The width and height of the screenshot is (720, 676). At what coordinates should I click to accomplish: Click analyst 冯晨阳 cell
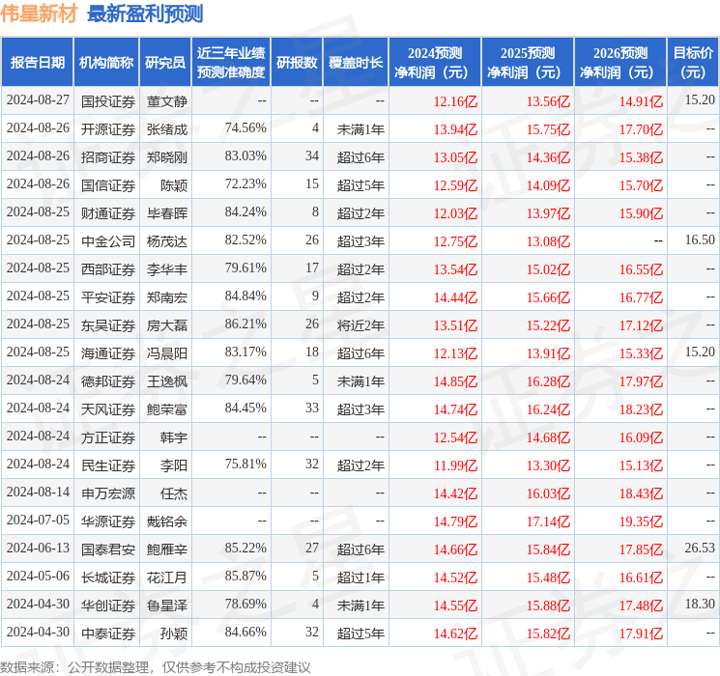point(166,353)
